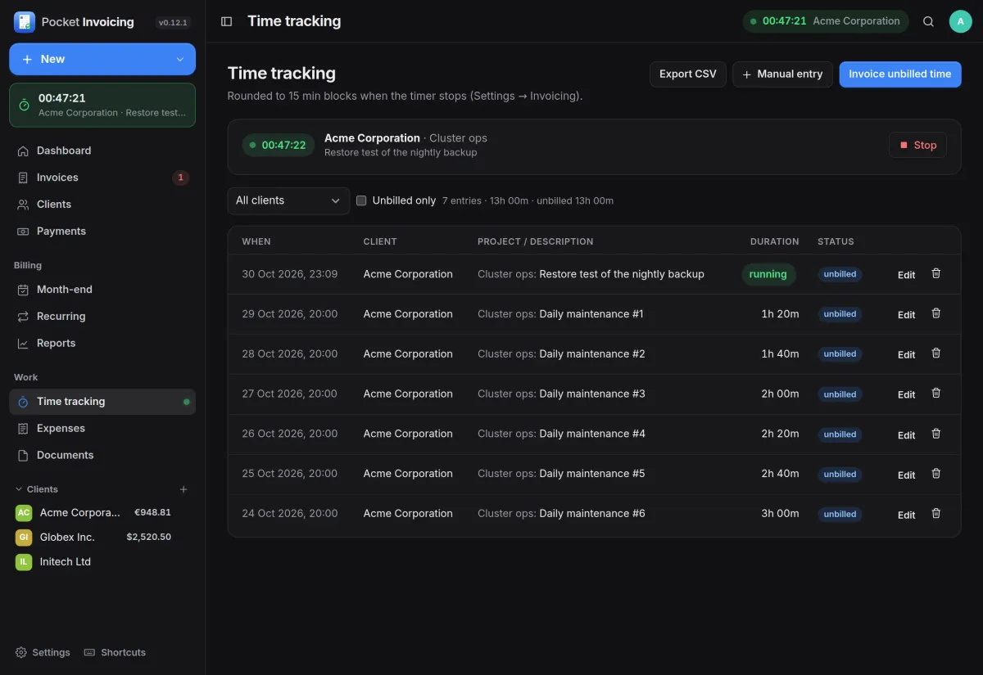
Task: Click the €948.81 balance for Acme
Action: point(152,512)
